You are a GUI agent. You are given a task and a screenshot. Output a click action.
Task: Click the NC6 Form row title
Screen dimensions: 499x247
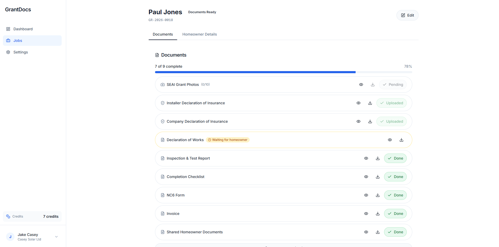(x=176, y=195)
